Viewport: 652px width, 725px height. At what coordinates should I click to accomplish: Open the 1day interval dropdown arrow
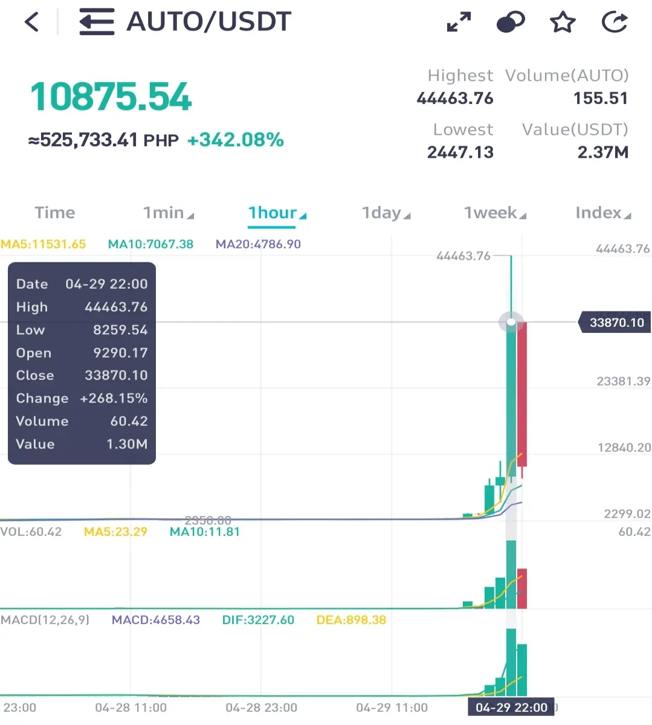point(407,216)
